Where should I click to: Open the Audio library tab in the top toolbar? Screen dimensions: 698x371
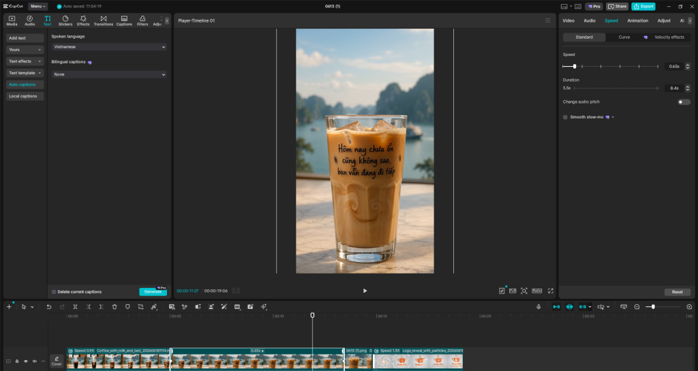(x=29, y=20)
